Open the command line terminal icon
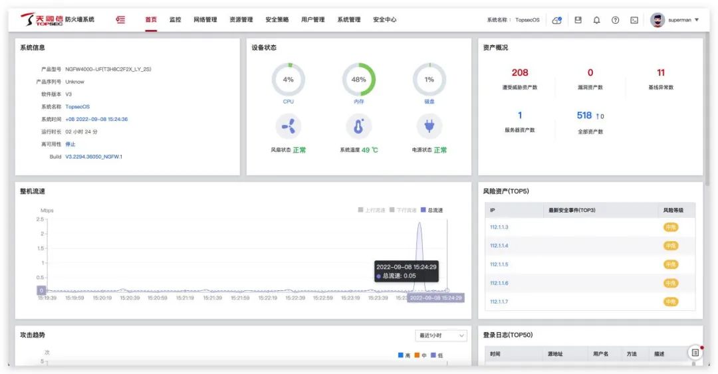Image resolution: width=718 pixels, height=374 pixels. tap(634, 20)
